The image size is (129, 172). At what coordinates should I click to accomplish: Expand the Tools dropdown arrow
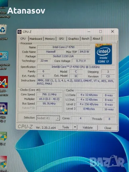pos(75,127)
